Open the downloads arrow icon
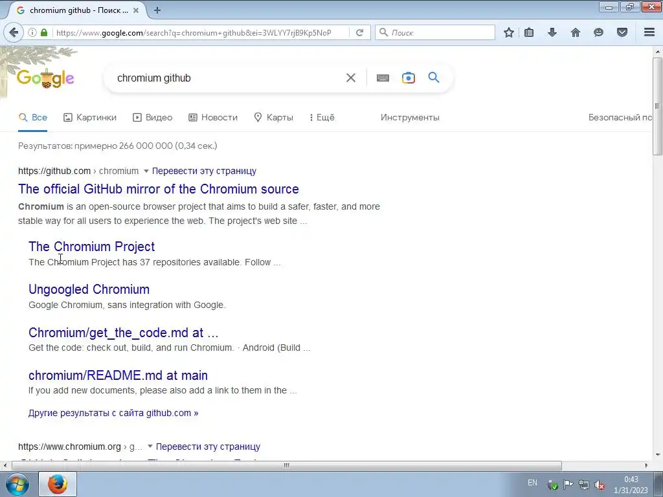Image resolution: width=663 pixels, height=497 pixels. 552,32
